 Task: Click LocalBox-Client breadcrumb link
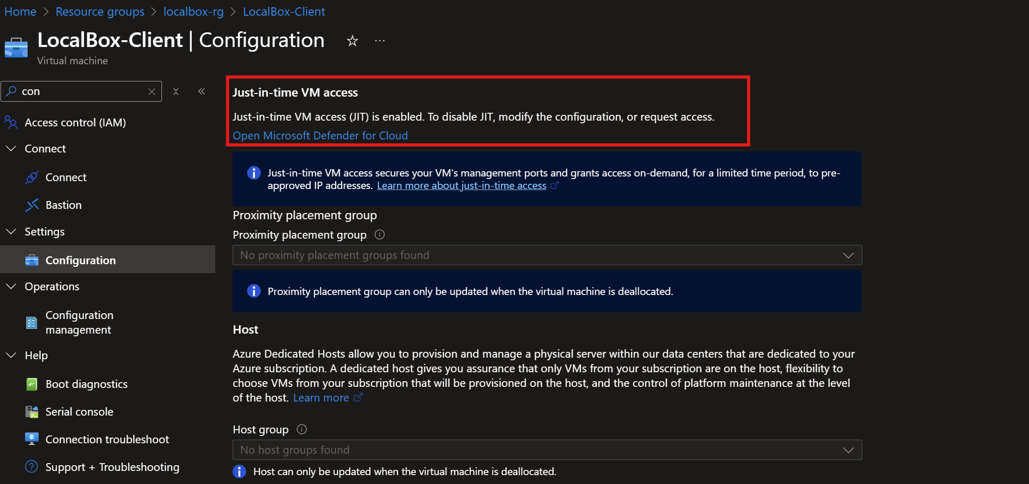click(284, 11)
